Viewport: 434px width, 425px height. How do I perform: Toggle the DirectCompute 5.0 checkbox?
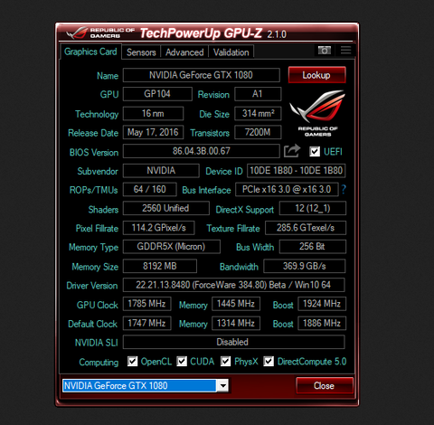coord(269,361)
